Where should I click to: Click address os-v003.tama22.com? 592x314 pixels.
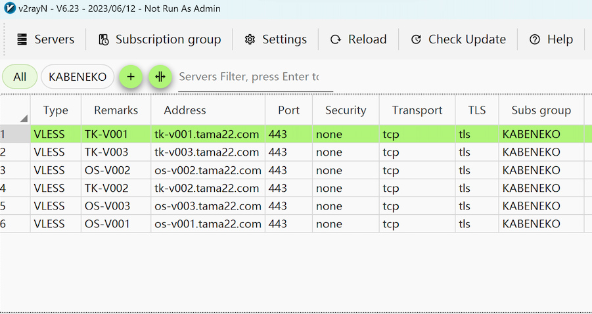pos(208,206)
